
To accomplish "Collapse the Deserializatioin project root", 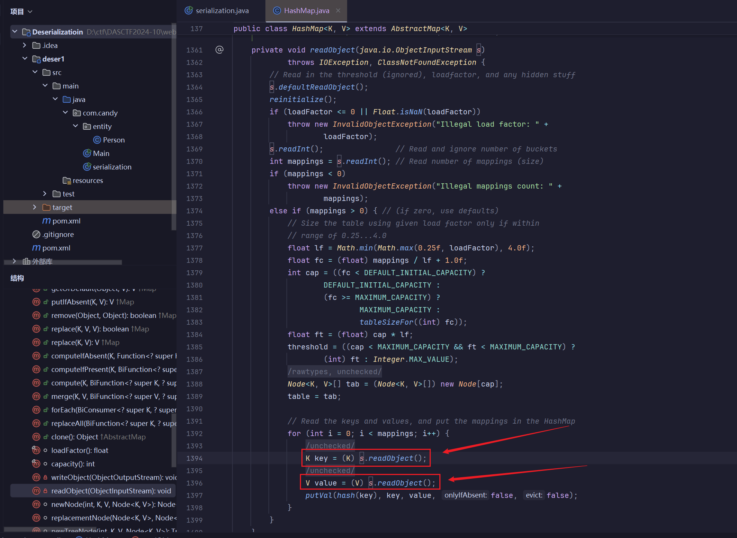I will click(15, 31).
